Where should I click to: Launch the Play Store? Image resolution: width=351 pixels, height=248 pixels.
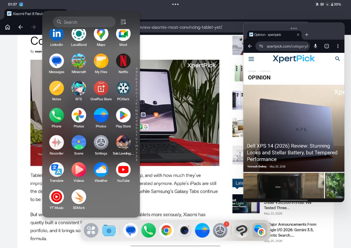[x=123, y=115]
